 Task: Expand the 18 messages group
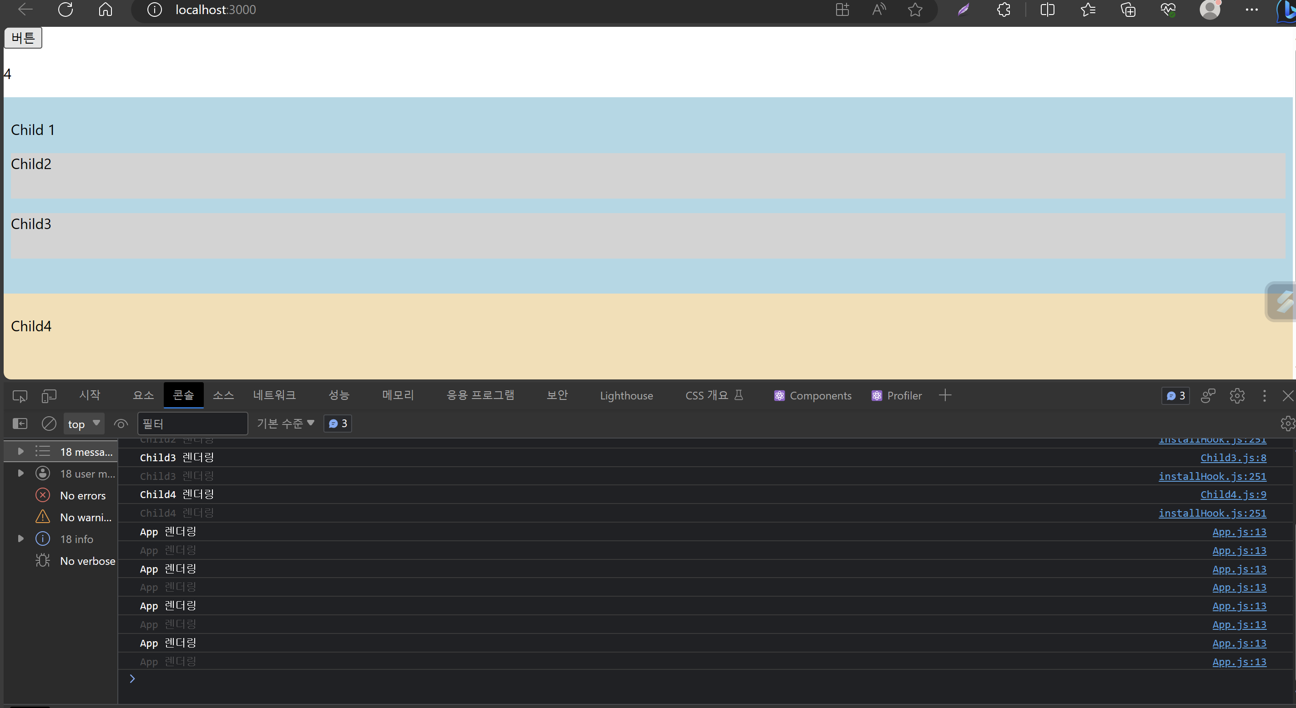tap(20, 451)
